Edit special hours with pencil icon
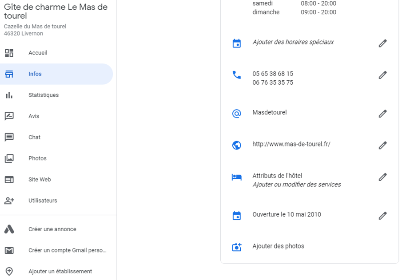Viewport: 410px width, 280px height. pos(382,43)
